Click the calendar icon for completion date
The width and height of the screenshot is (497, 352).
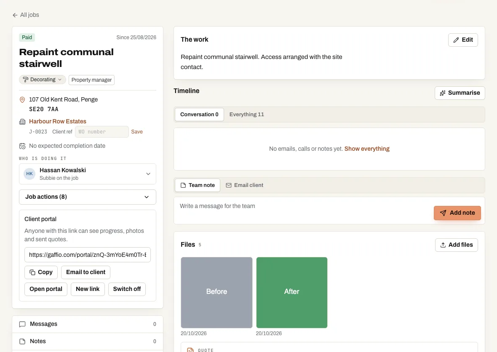point(22,146)
